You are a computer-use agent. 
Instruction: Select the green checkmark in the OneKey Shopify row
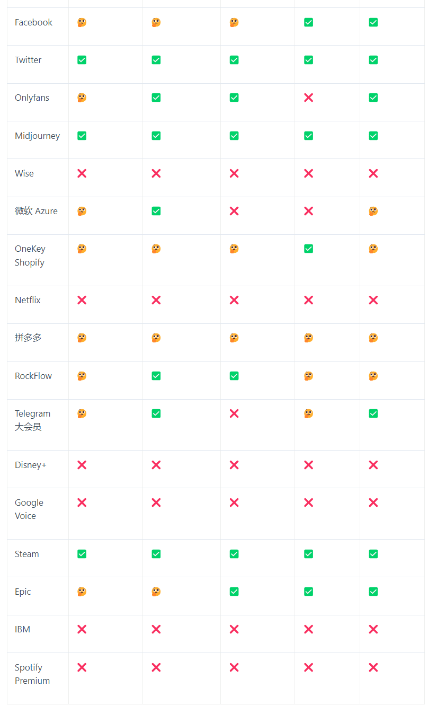(308, 249)
